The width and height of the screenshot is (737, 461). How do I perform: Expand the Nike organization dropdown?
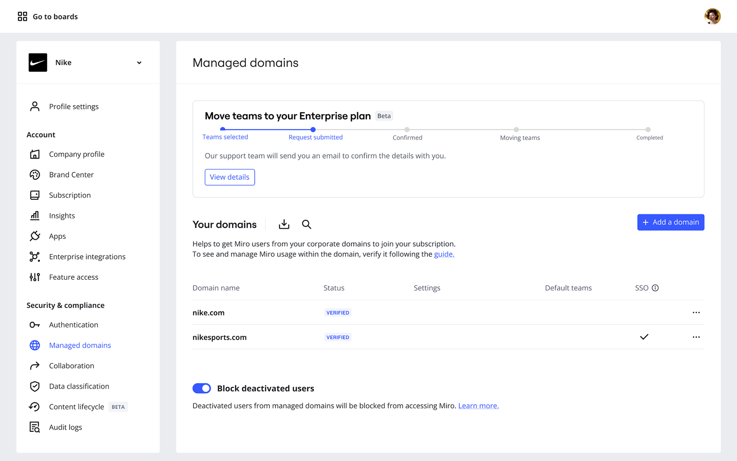(139, 63)
